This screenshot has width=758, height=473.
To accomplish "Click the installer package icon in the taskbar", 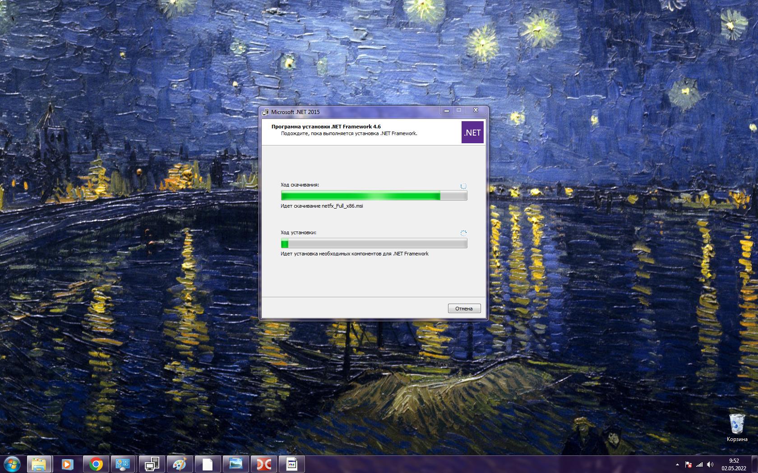I will point(292,464).
